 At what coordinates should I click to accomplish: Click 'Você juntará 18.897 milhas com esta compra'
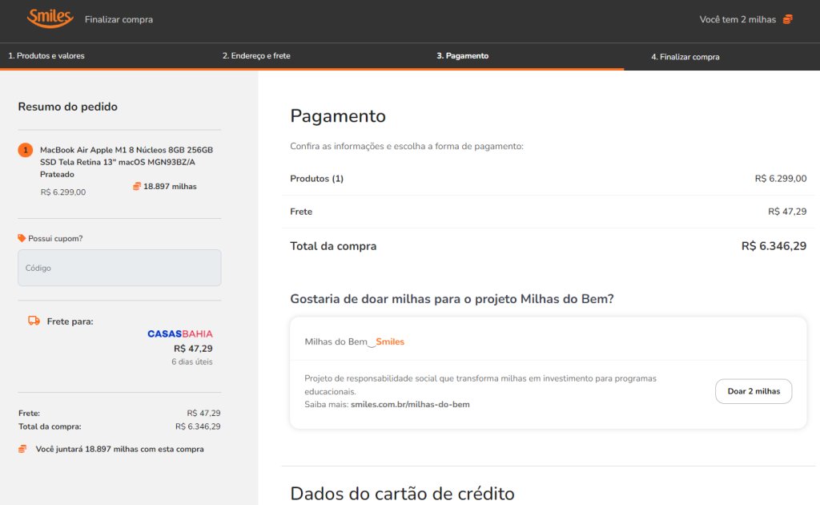pyautogui.click(x=120, y=449)
